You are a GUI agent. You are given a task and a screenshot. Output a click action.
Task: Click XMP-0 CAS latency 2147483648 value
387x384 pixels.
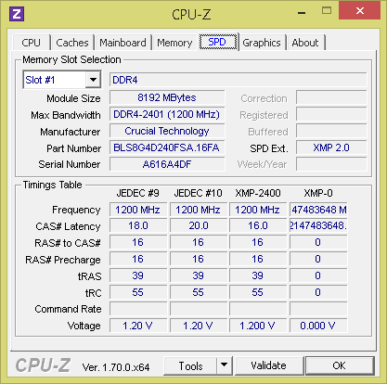pyautogui.click(x=318, y=225)
